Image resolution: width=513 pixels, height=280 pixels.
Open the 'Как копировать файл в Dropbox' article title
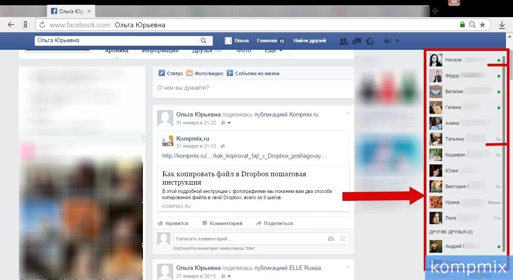(x=234, y=178)
